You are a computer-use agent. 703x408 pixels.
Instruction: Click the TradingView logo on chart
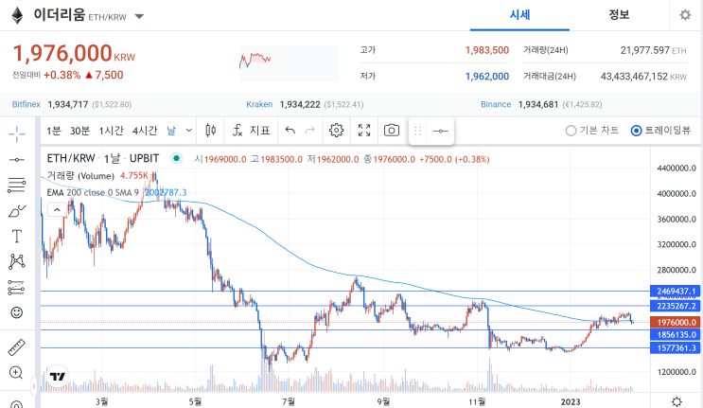[58, 377]
